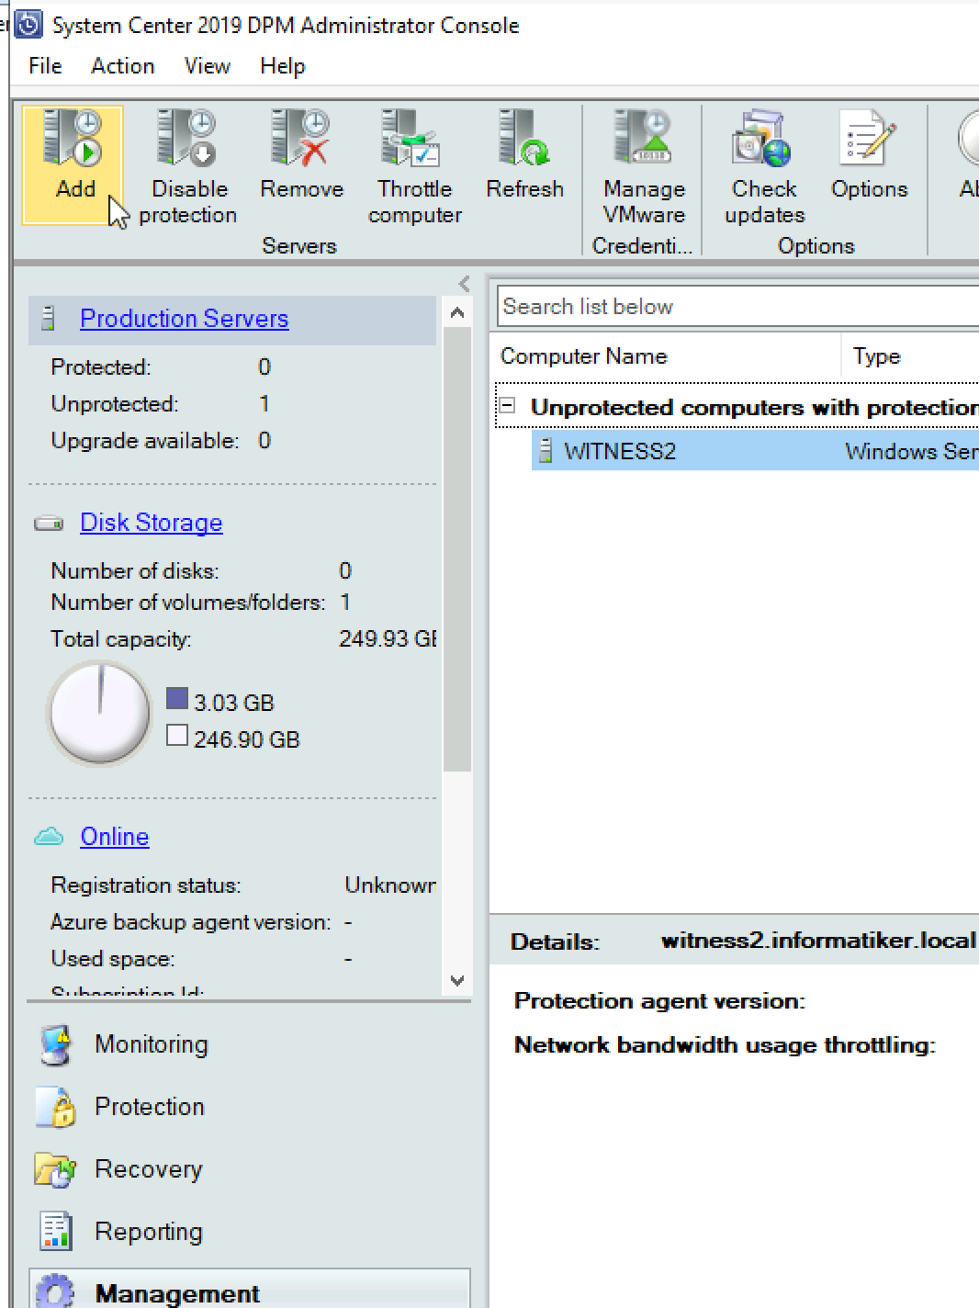Click the Search list below field
The width and height of the screenshot is (979, 1308).
(x=738, y=306)
